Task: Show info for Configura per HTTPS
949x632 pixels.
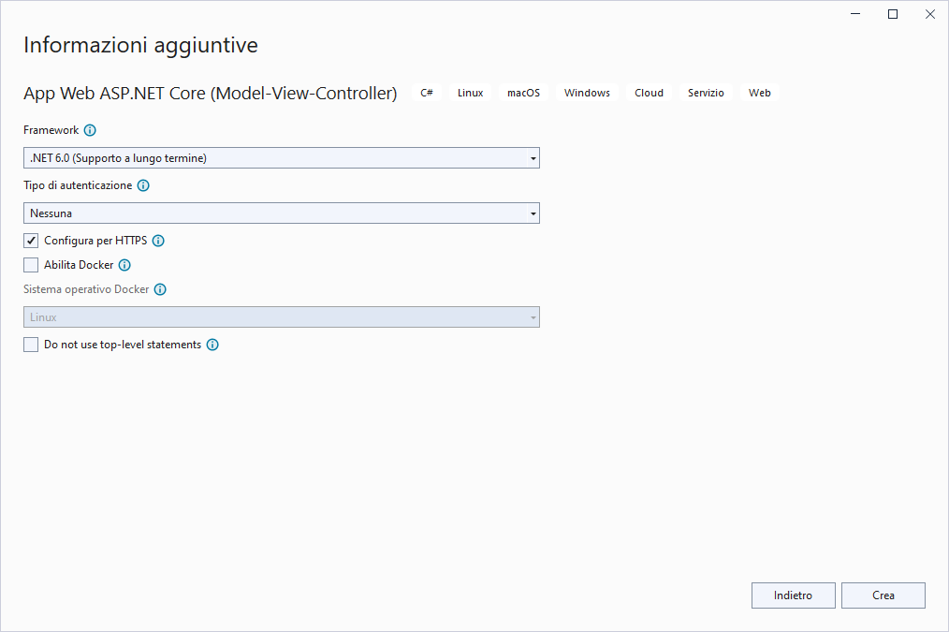Action: point(158,241)
